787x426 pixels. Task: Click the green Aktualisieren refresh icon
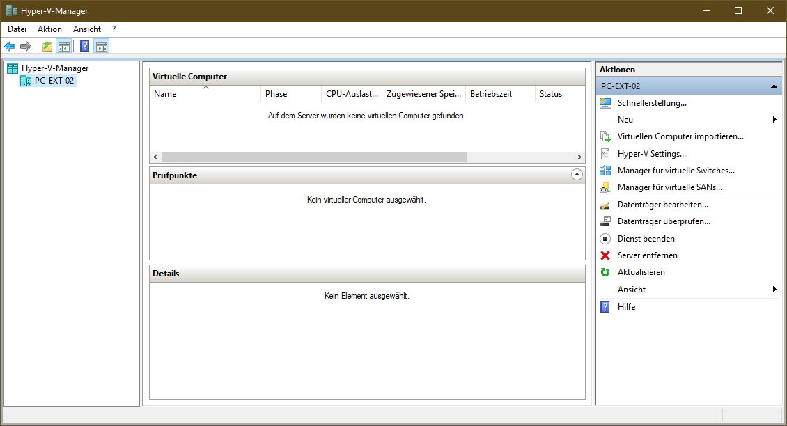pyautogui.click(x=605, y=272)
